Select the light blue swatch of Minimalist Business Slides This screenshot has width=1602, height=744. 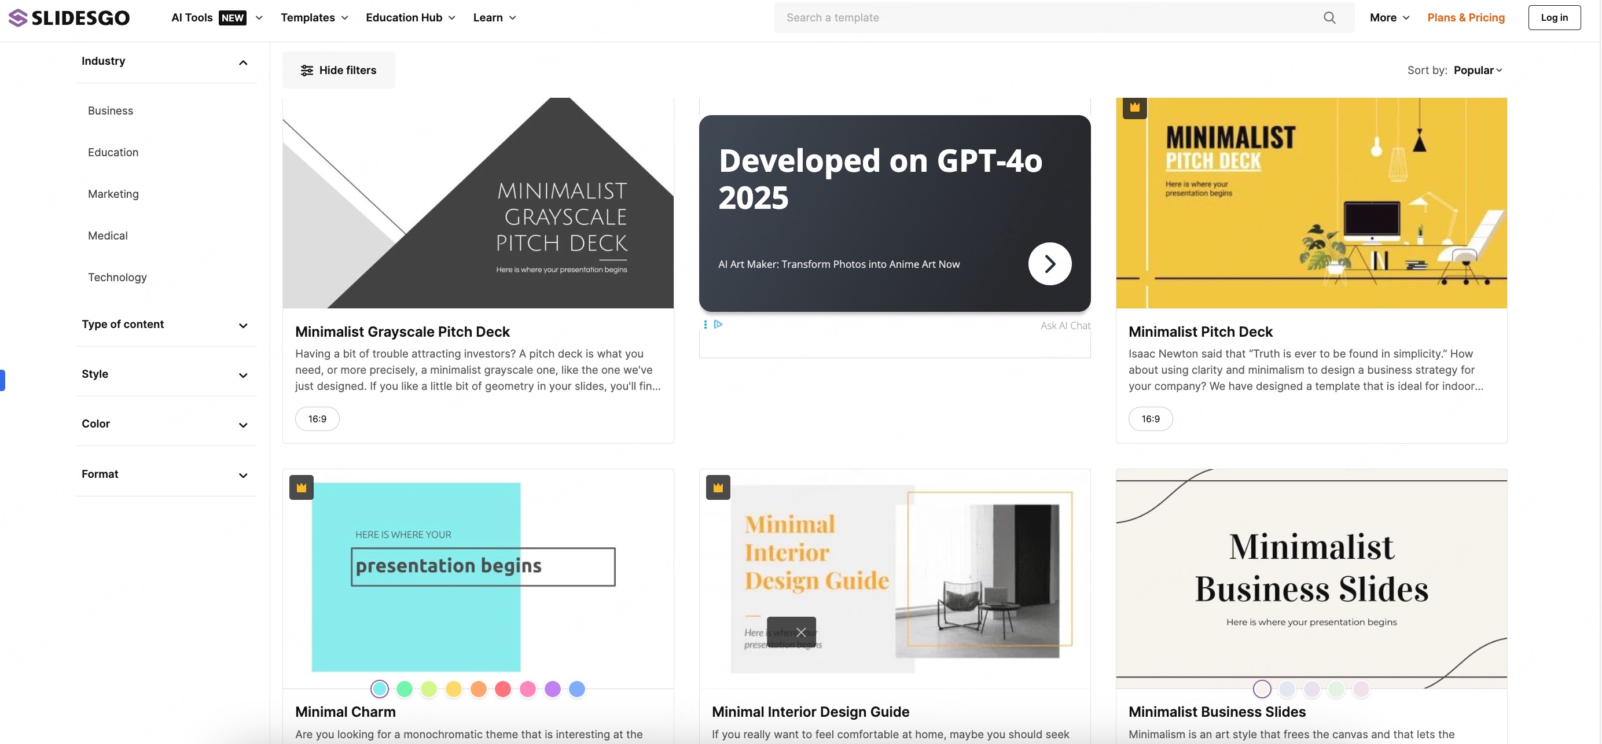1287,688
